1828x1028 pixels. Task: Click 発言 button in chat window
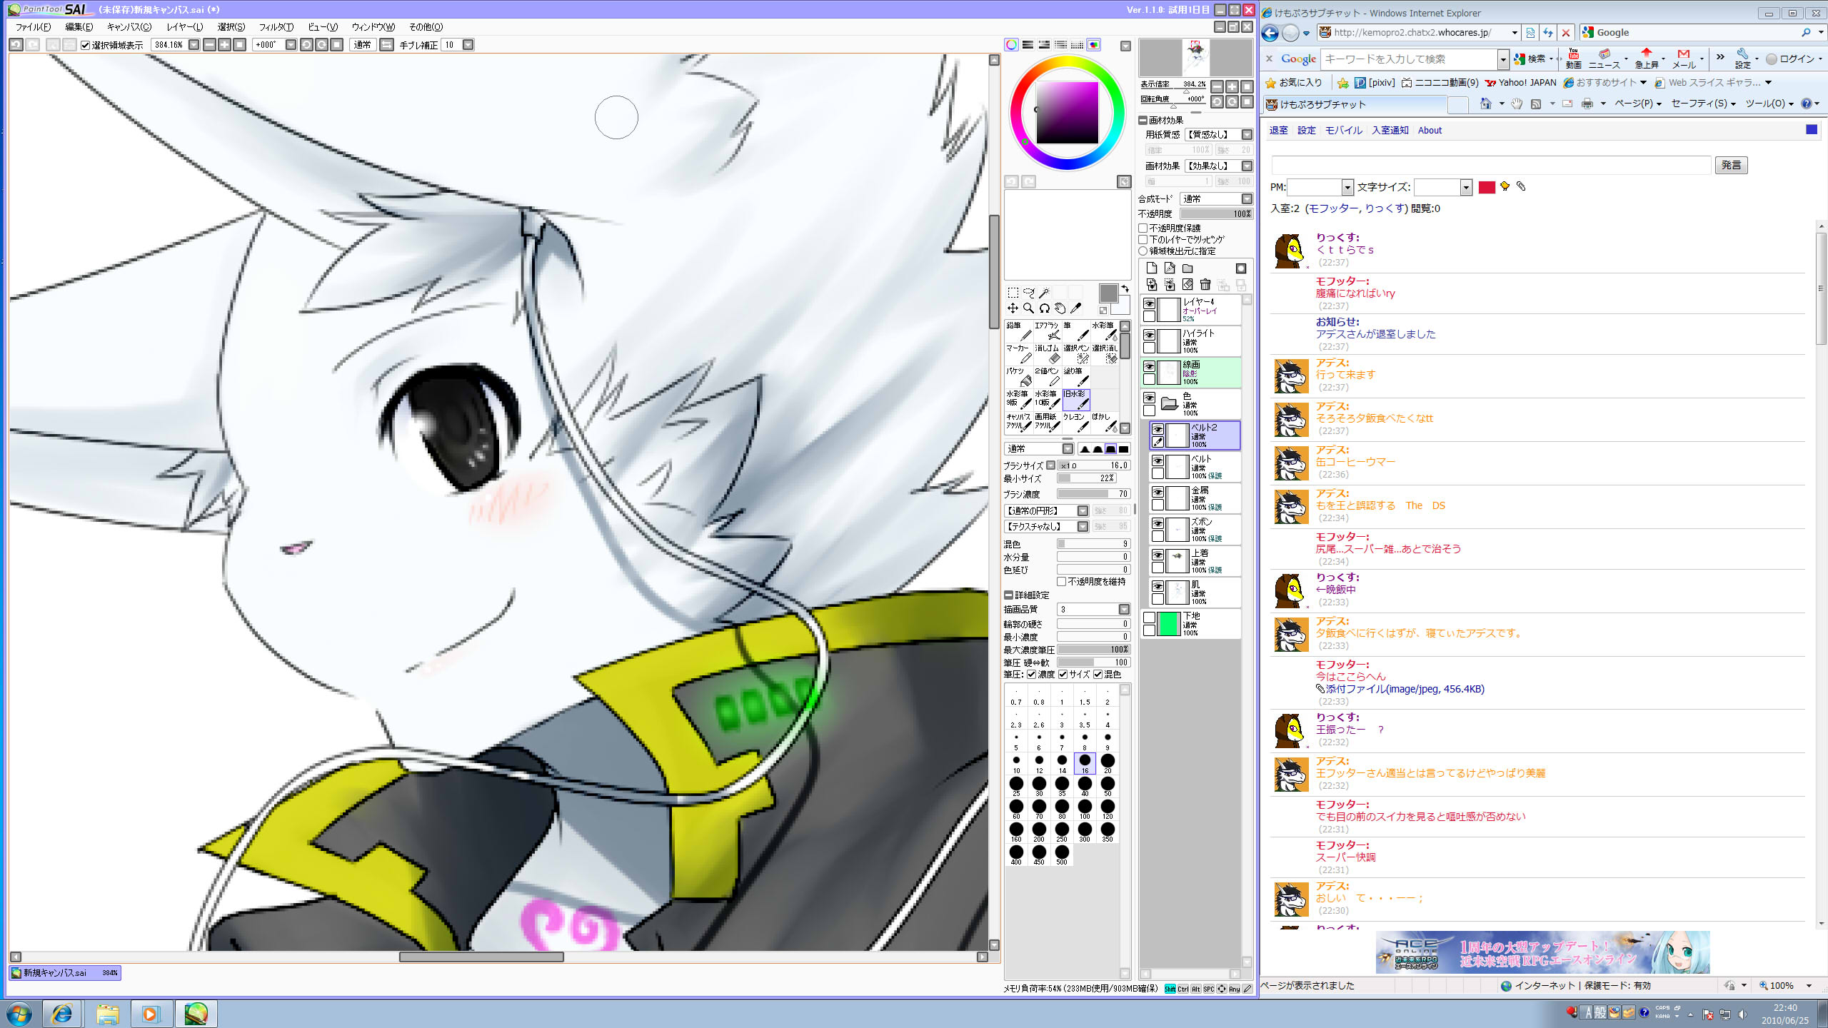pos(1731,166)
